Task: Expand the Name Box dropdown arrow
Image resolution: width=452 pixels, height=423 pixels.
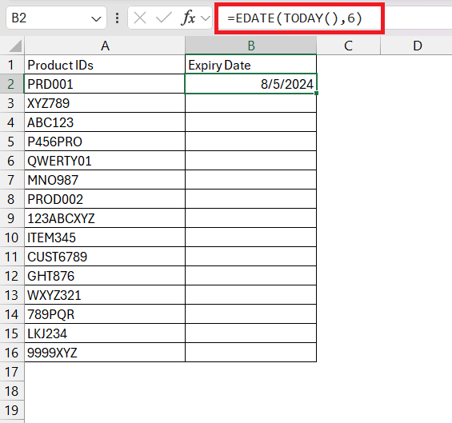Action: [x=96, y=19]
